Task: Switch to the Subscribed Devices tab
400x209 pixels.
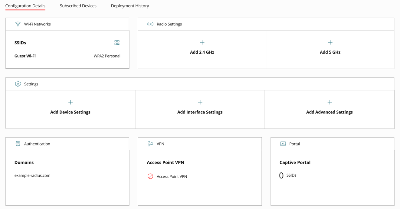Action: pos(78,5)
